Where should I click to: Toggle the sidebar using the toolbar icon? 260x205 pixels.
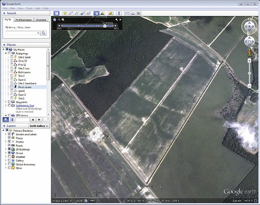click(x=56, y=13)
